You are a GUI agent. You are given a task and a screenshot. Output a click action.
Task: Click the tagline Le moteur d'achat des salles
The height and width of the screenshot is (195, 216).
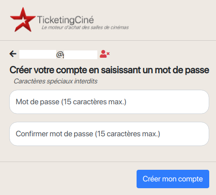(x=85, y=28)
